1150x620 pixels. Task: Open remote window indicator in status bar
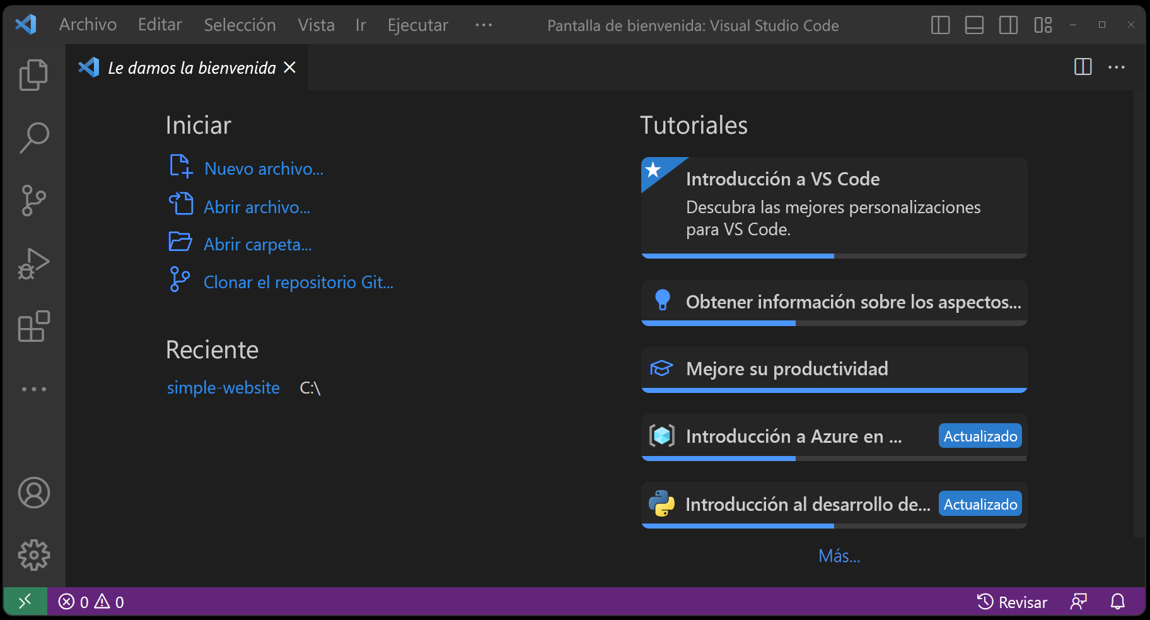(25, 602)
